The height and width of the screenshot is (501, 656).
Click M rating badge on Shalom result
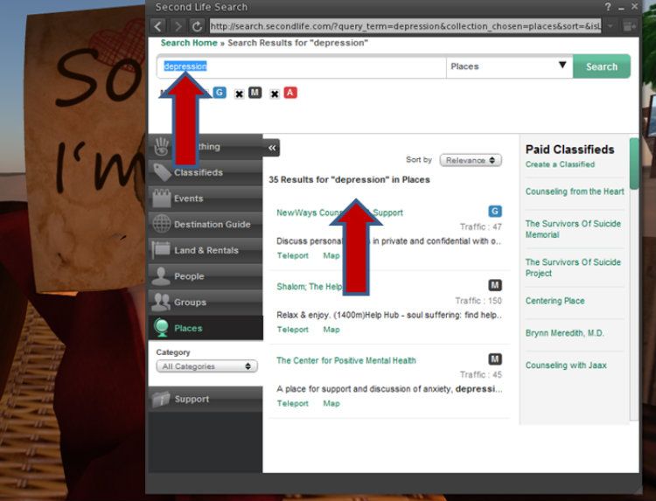tap(495, 285)
